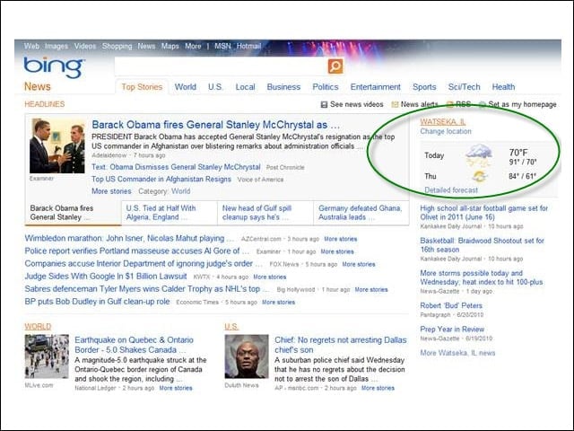Open Chief: No regrets arresting Dallas story
This screenshot has width=574, height=431.
[341, 345]
